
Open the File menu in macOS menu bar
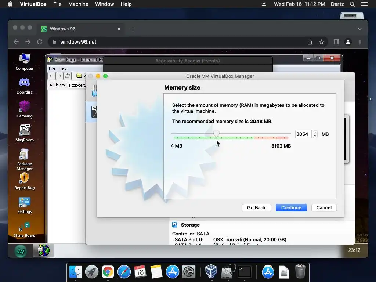point(57,4)
